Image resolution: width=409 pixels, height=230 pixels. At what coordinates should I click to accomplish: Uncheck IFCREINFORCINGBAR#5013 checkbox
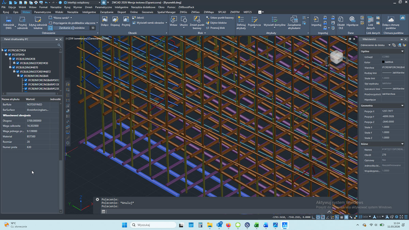point(26,80)
